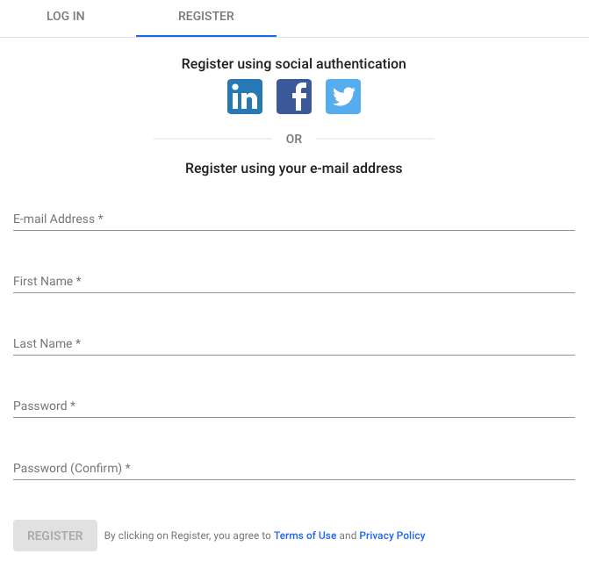This screenshot has height=568, width=589.
Task: Sign up with the LinkedIn icon
Action: coord(245,97)
